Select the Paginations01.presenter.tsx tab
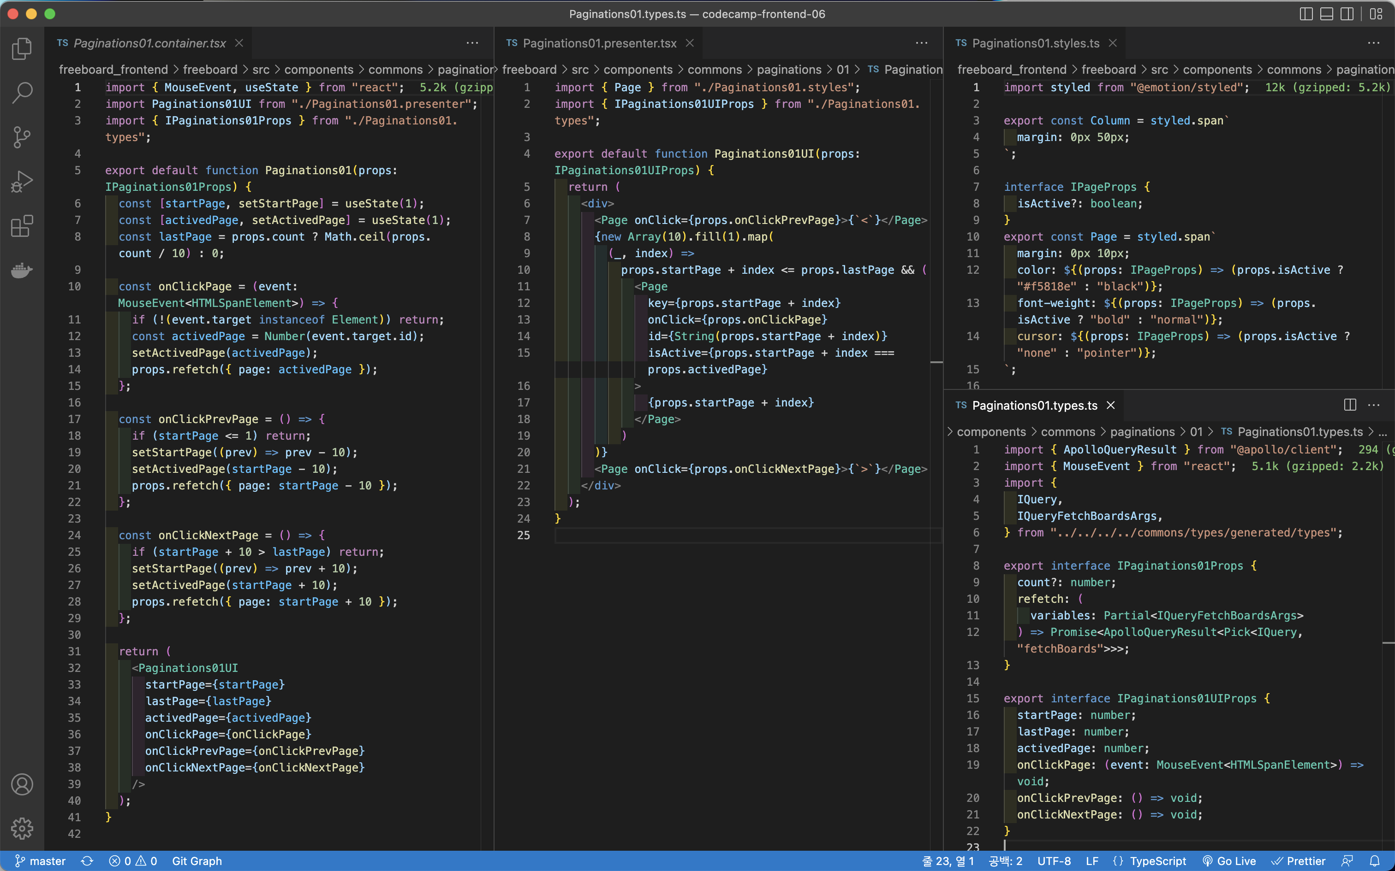 point(600,43)
